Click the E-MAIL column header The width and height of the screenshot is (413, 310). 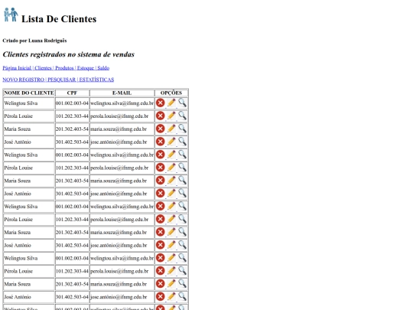[x=122, y=93]
